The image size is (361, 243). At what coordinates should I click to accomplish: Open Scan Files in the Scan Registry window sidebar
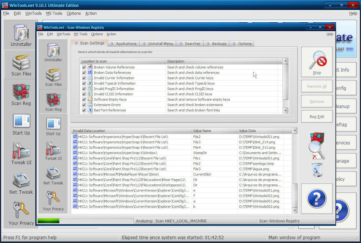point(53,77)
